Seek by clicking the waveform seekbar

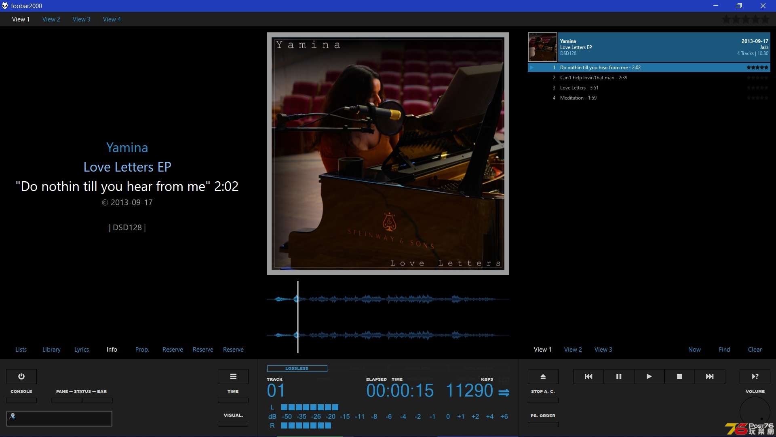(x=388, y=317)
